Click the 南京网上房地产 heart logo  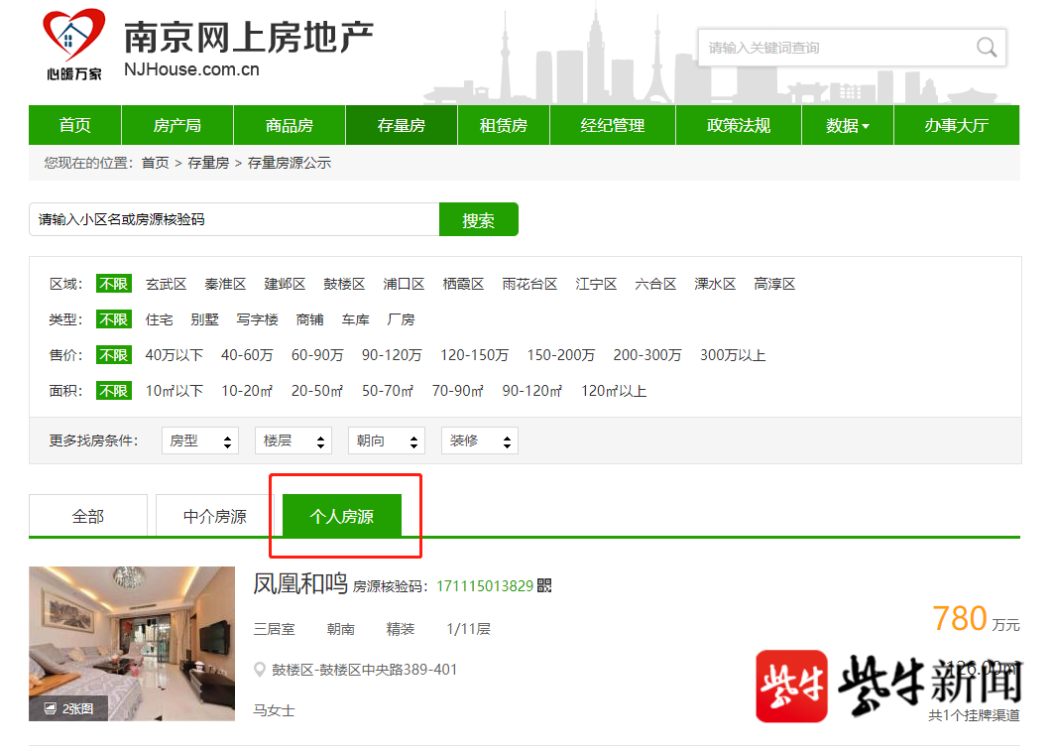74,40
